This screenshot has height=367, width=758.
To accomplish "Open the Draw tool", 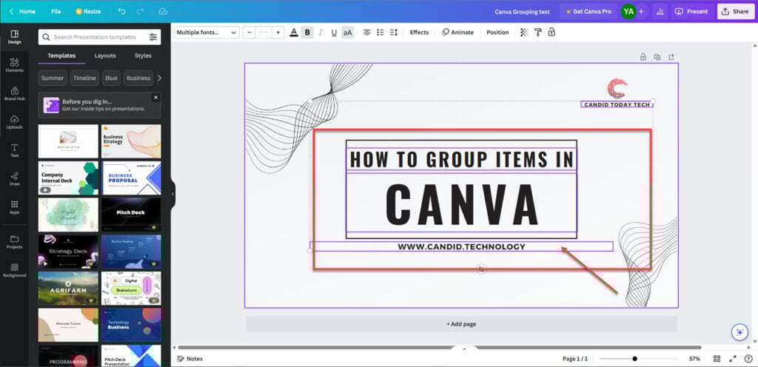I will tap(15, 178).
